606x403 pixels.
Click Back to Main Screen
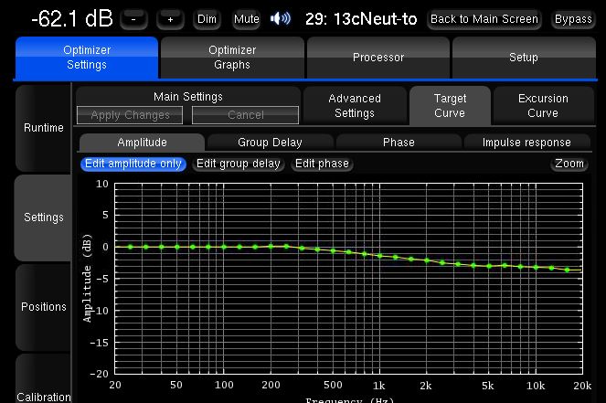pos(484,19)
